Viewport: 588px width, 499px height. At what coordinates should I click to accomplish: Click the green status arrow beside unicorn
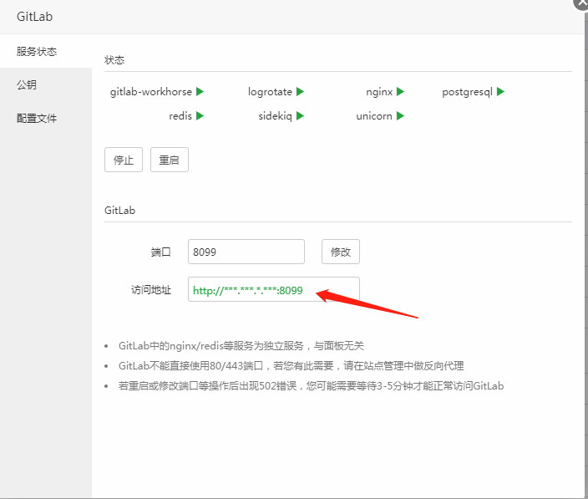click(x=401, y=116)
